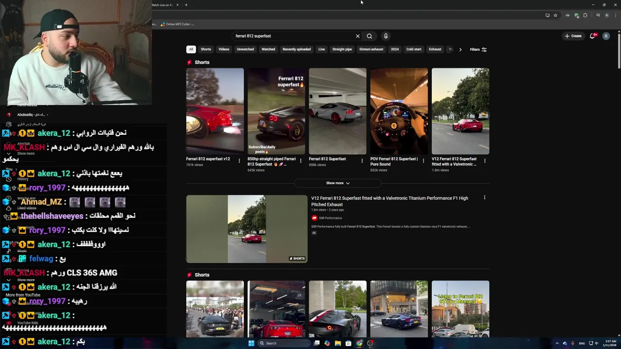Image resolution: width=621 pixels, height=349 pixels.
Task: Open SSR Performance channel link
Action: tap(330, 218)
